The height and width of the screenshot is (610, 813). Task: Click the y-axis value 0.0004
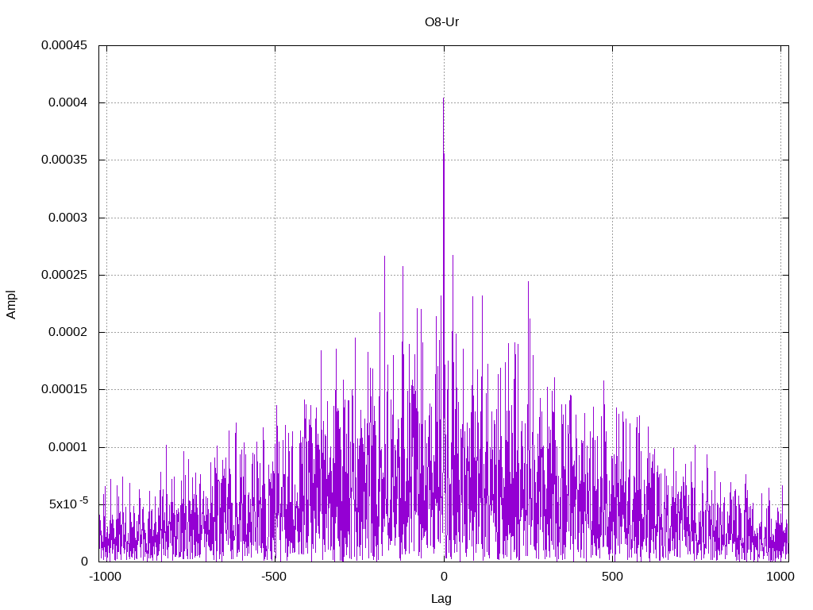coord(68,102)
